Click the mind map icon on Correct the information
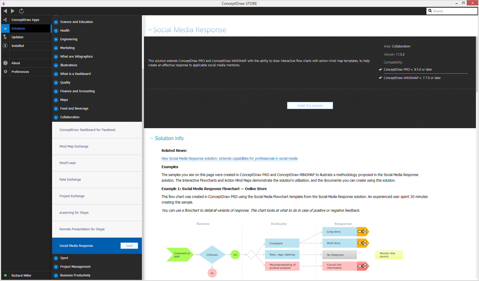The width and height of the screenshot is (479, 281). (x=363, y=266)
